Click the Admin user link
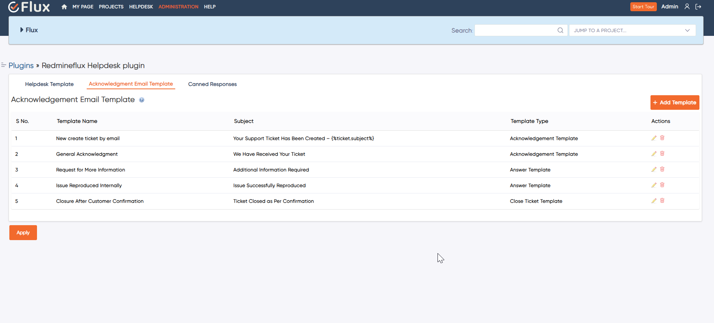This screenshot has height=323, width=714. 670,7
